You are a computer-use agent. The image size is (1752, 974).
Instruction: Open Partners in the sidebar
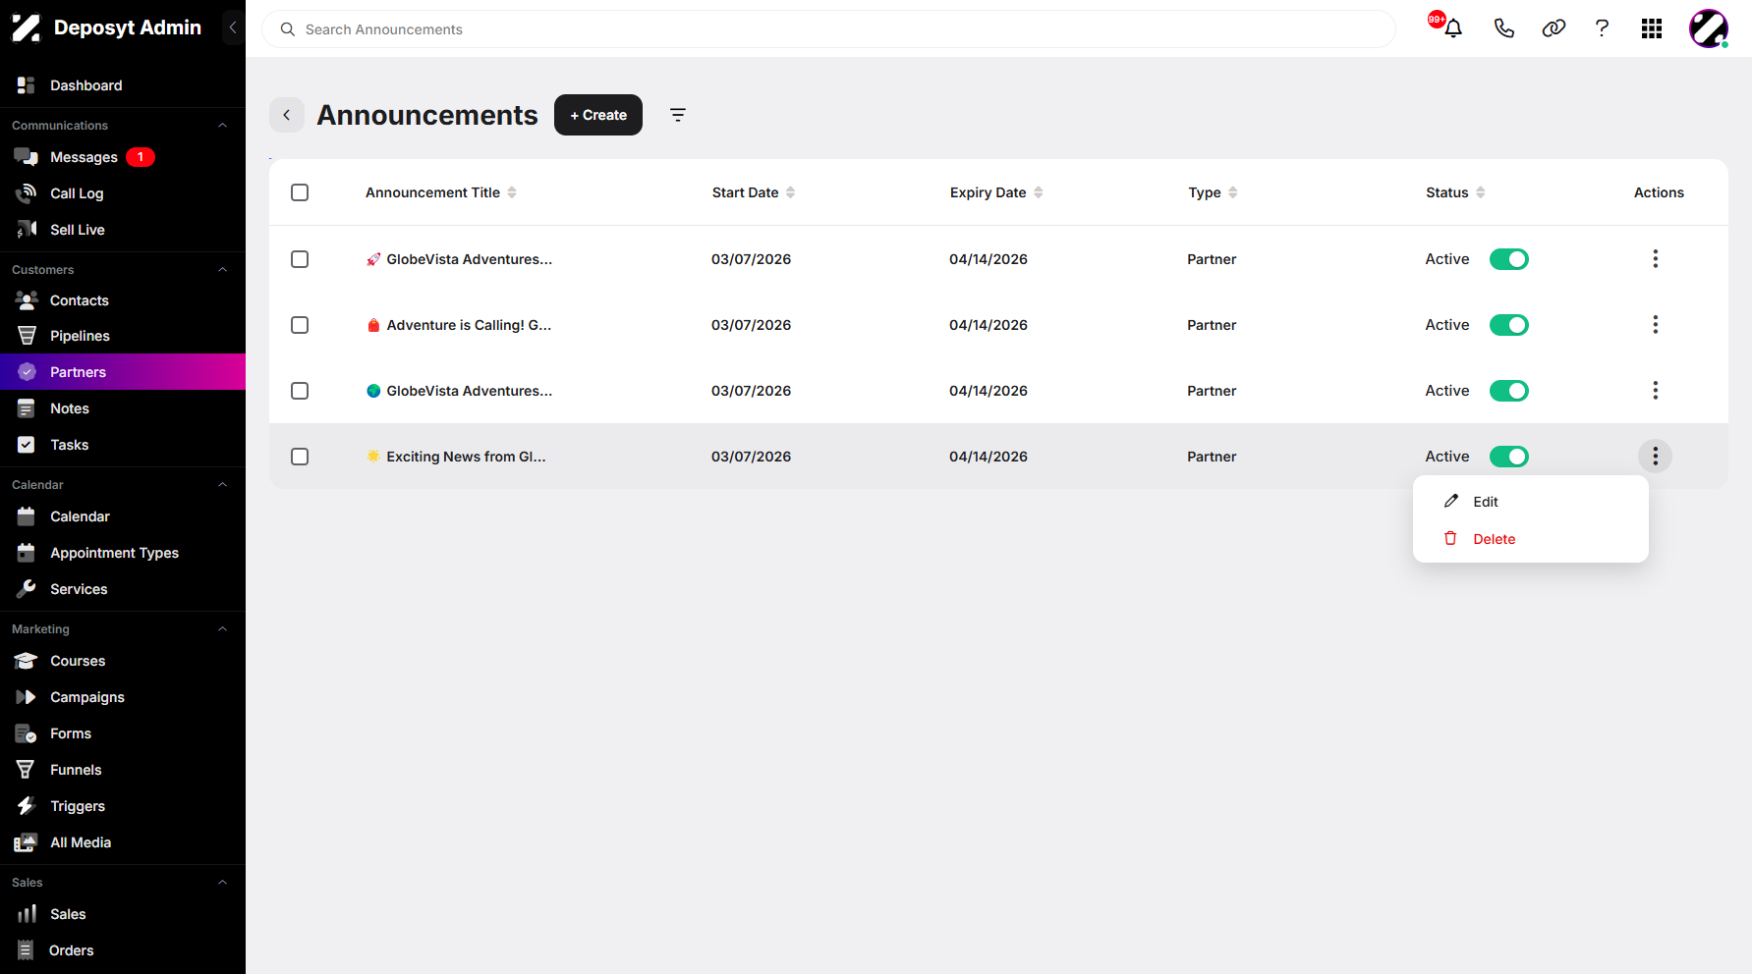[123, 372]
